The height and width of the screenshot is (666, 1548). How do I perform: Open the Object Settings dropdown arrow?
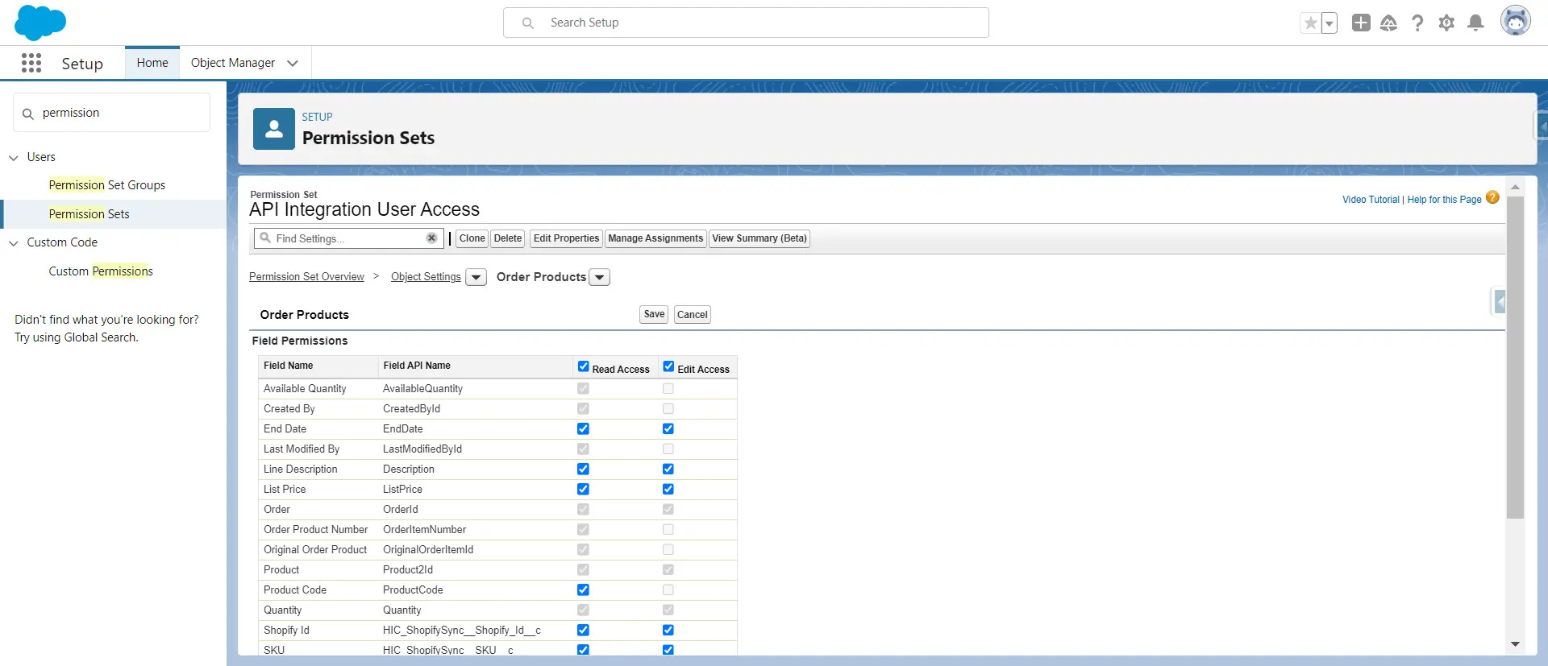(476, 278)
